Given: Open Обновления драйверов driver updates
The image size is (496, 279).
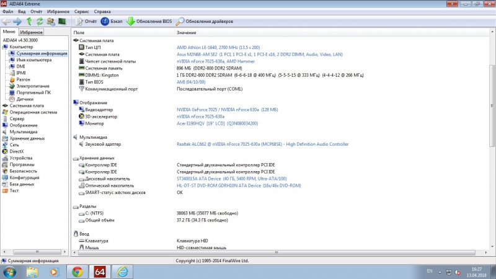Looking at the screenshot, I should [x=203, y=22].
